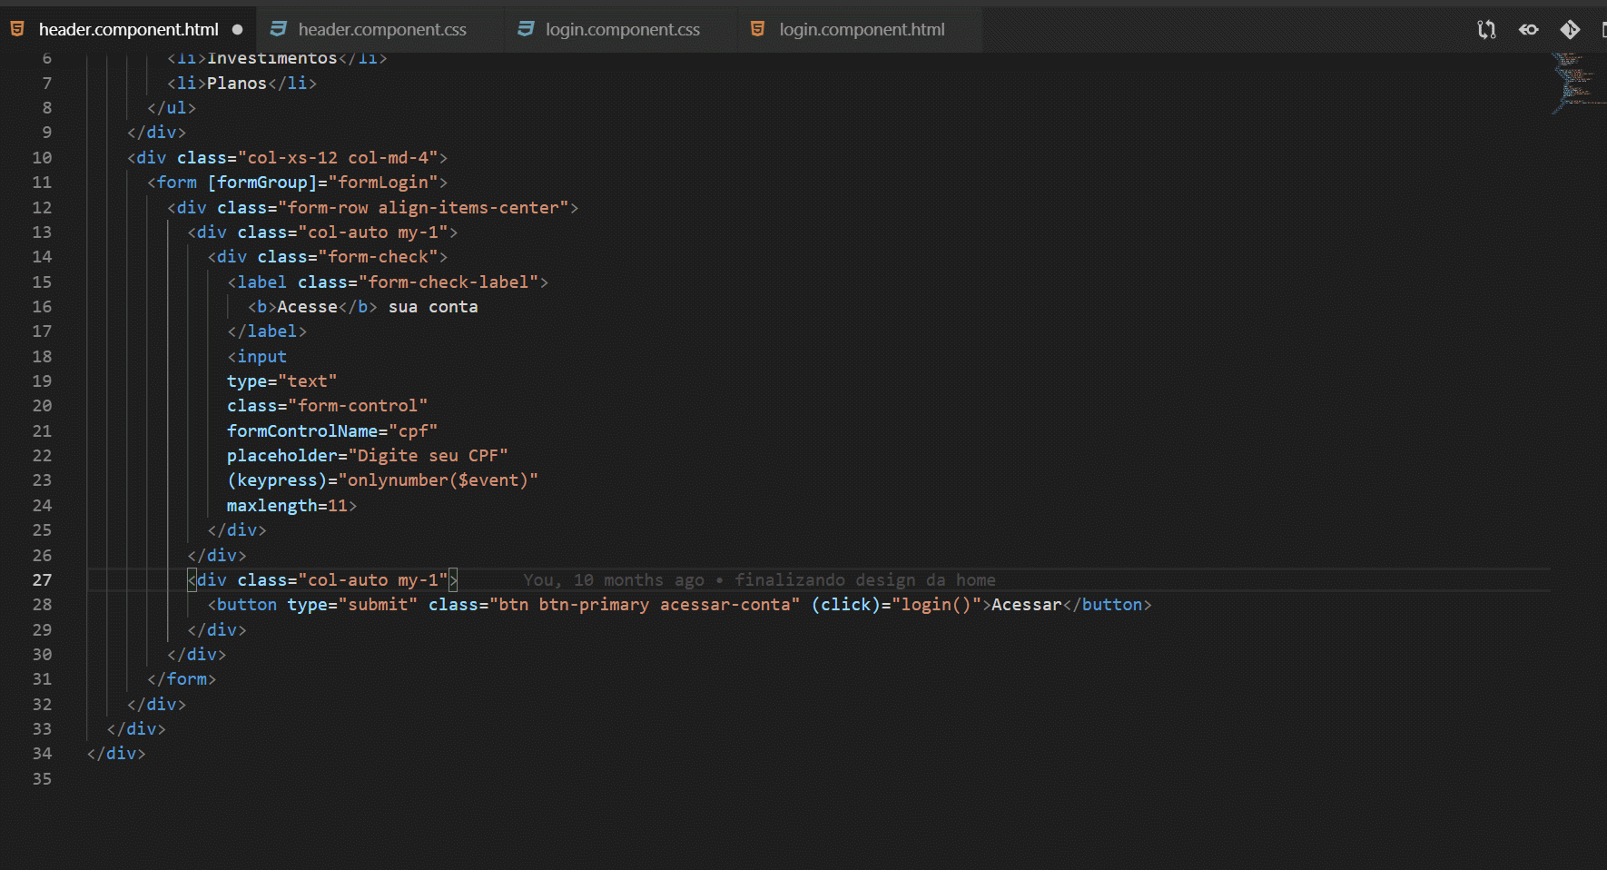Place cursor on closing </ul> tag
Viewport: 1607px width, 870px height.
172,107
